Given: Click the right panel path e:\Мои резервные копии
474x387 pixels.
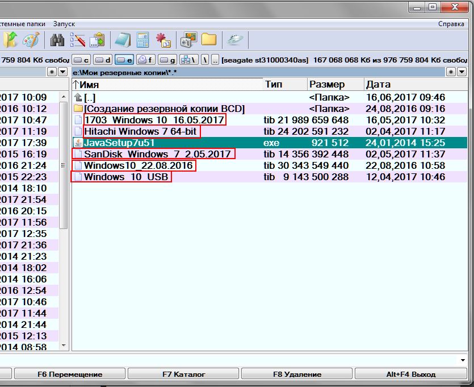Looking at the screenshot, I should coord(125,73).
